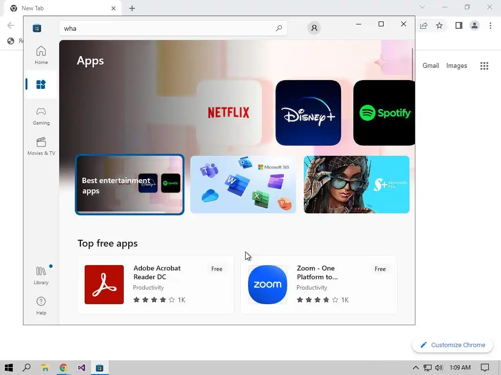Click the search magnifier in Store search box

coord(279,28)
